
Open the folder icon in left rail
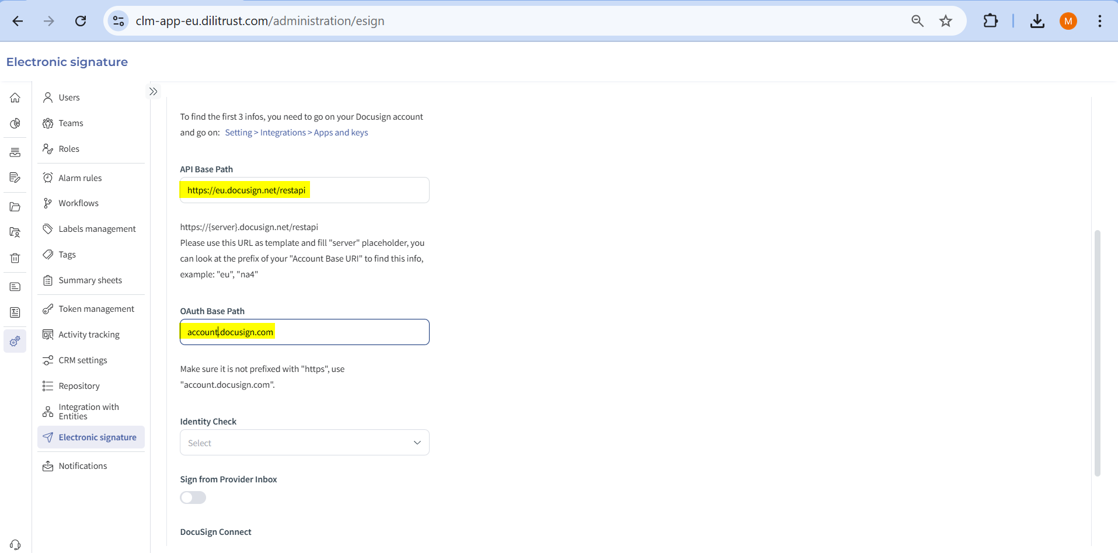(x=15, y=207)
